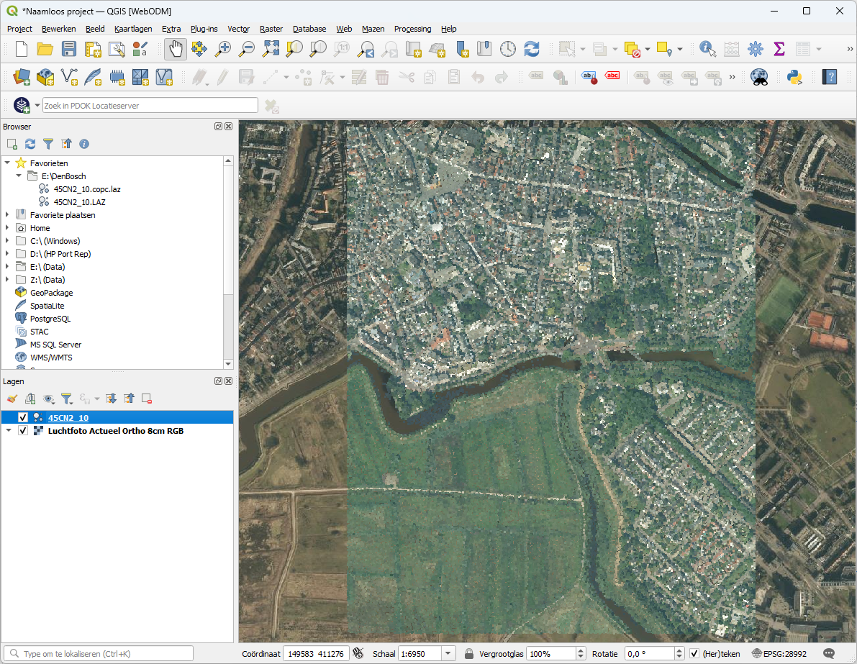This screenshot has height=664, width=857.
Task: Open the Processing Toolbox gear icon
Action: pyautogui.click(x=755, y=49)
